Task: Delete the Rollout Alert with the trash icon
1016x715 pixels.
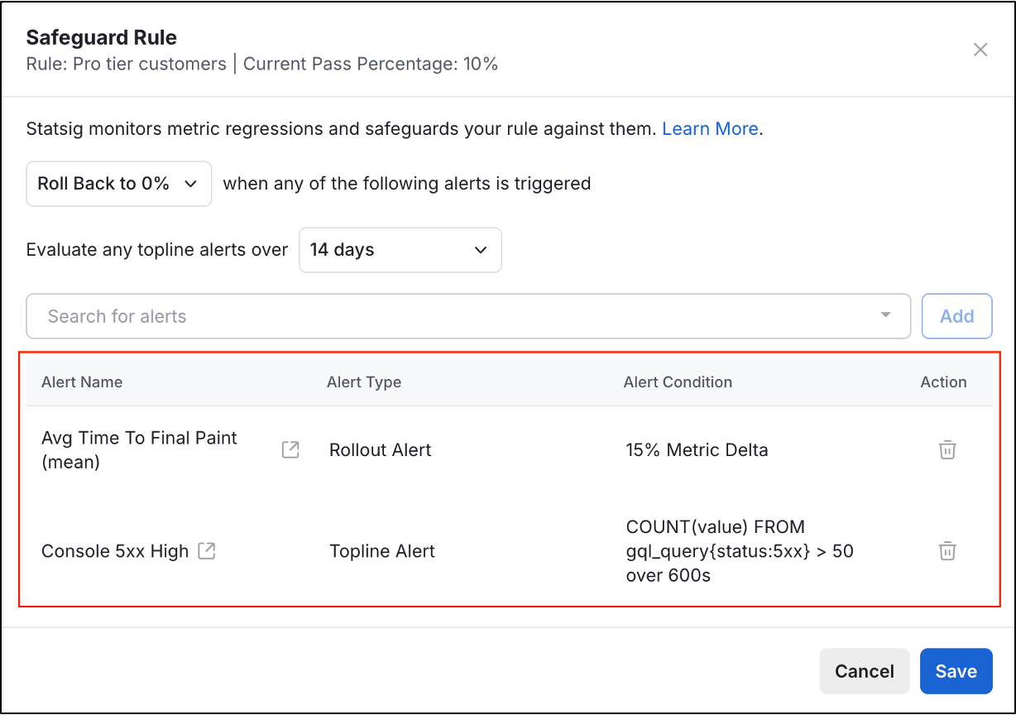Action: click(947, 449)
